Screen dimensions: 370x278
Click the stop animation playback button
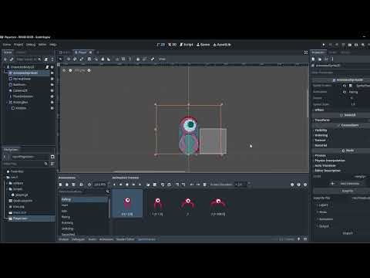click(x=127, y=185)
